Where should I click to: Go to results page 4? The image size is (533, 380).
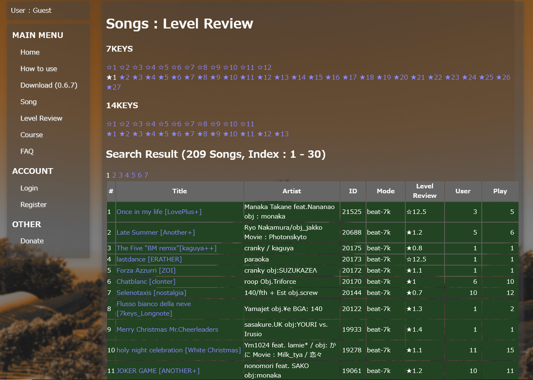pos(127,175)
